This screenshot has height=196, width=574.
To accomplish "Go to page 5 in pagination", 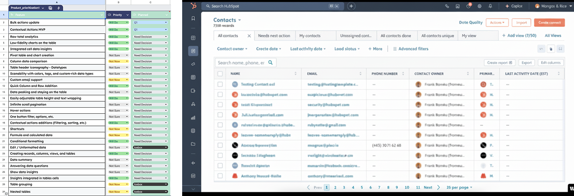I will pos(362,187).
